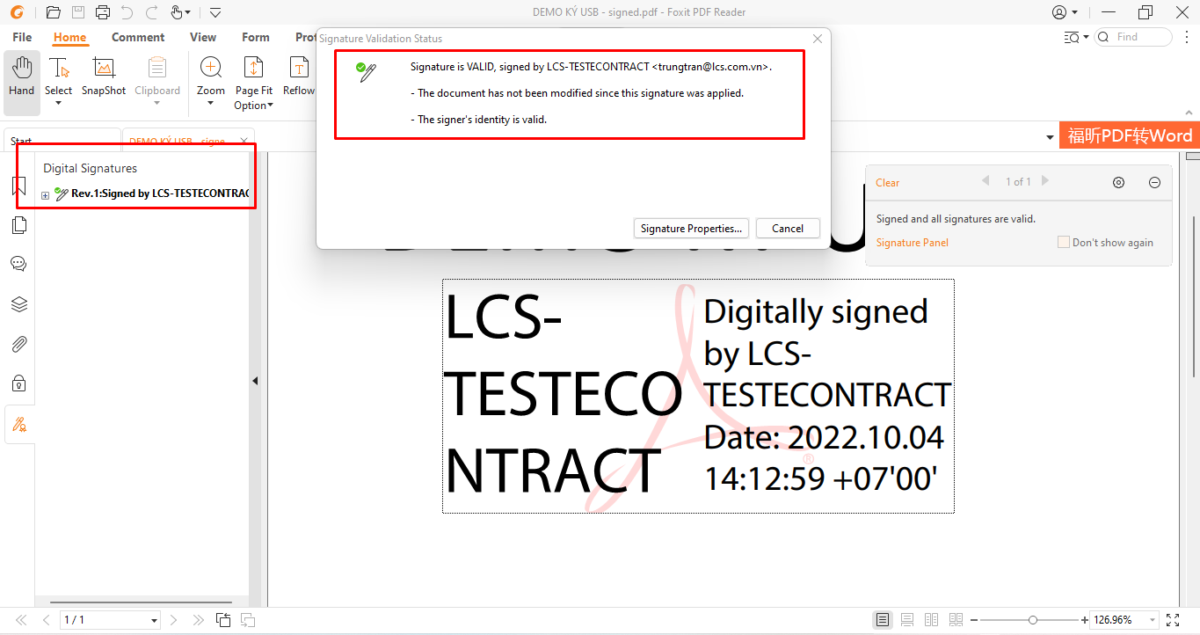Click the Clear link in notification
This screenshot has height=635, width=1200.
pos(887,183)
